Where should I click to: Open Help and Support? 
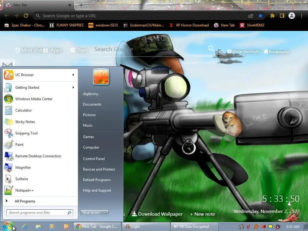[x=97, y=190]
